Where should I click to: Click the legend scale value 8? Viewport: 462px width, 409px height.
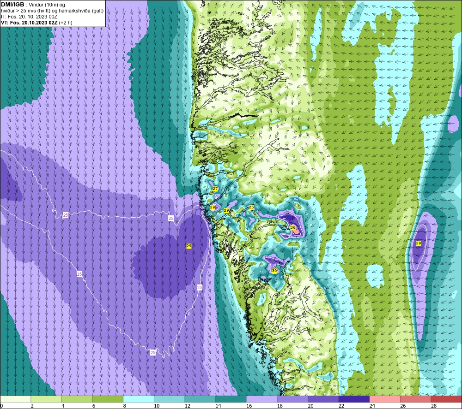[x=124, y=406]
